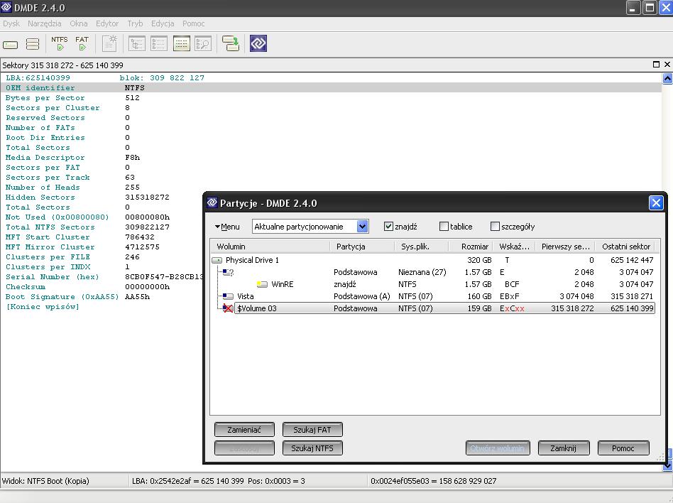The width and height of the screenshot is (673, 503).
Task: Click the select disk toolbar icon
Action: (x=11, y=44)
